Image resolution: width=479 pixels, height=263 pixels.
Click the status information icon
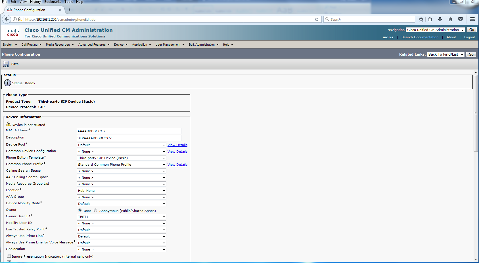pyautogui.click(x=8, y=83)
